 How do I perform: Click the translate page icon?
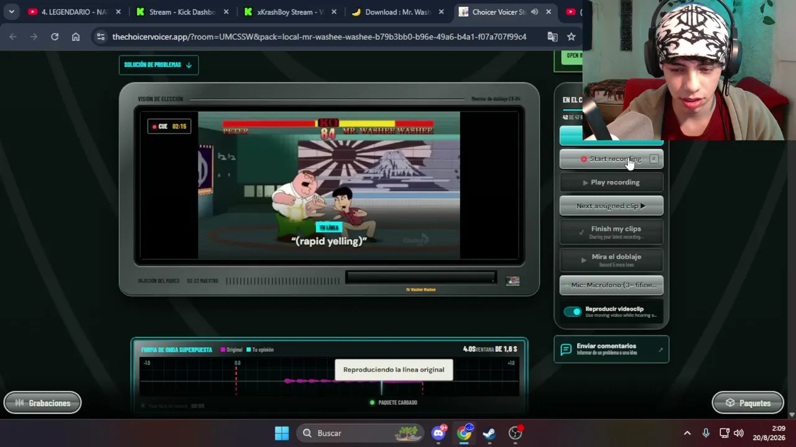tap(552, 37)
